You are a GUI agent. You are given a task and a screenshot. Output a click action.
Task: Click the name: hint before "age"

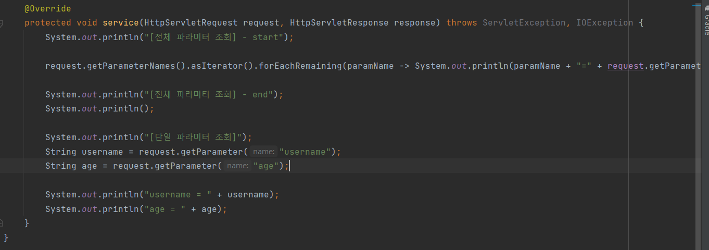237,166
